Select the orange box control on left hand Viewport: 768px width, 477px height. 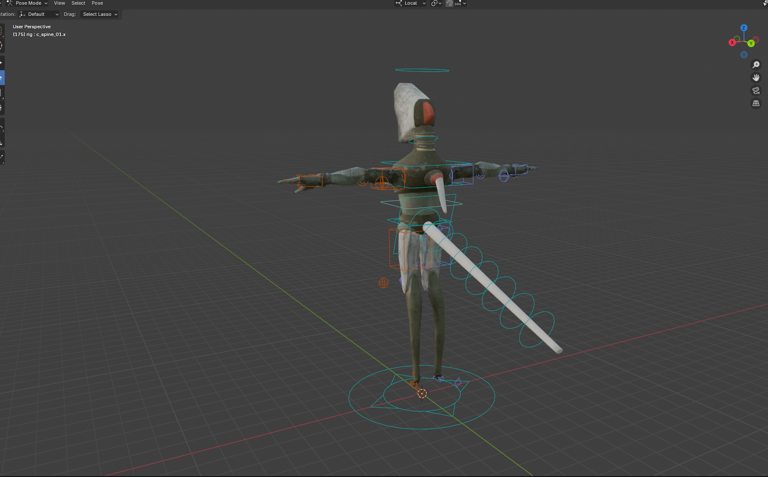(x=310, y=181)
